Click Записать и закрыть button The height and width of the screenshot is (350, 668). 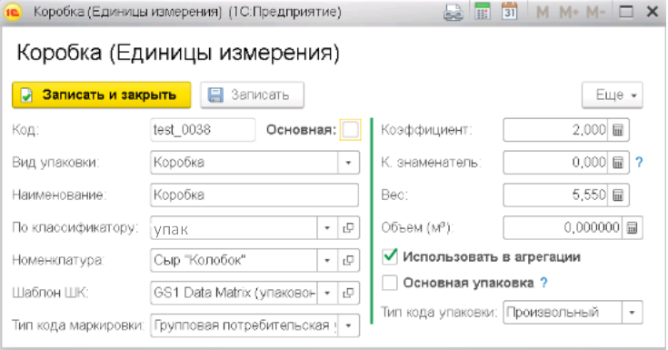102,95
